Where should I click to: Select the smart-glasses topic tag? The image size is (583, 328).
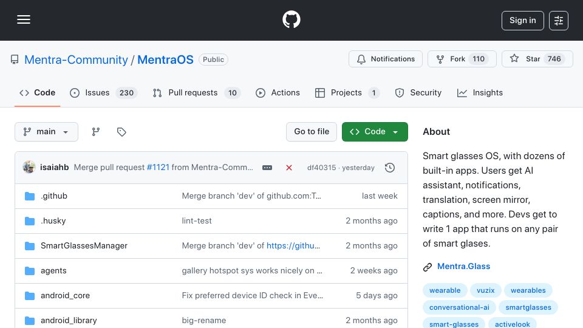coord(454,324)
